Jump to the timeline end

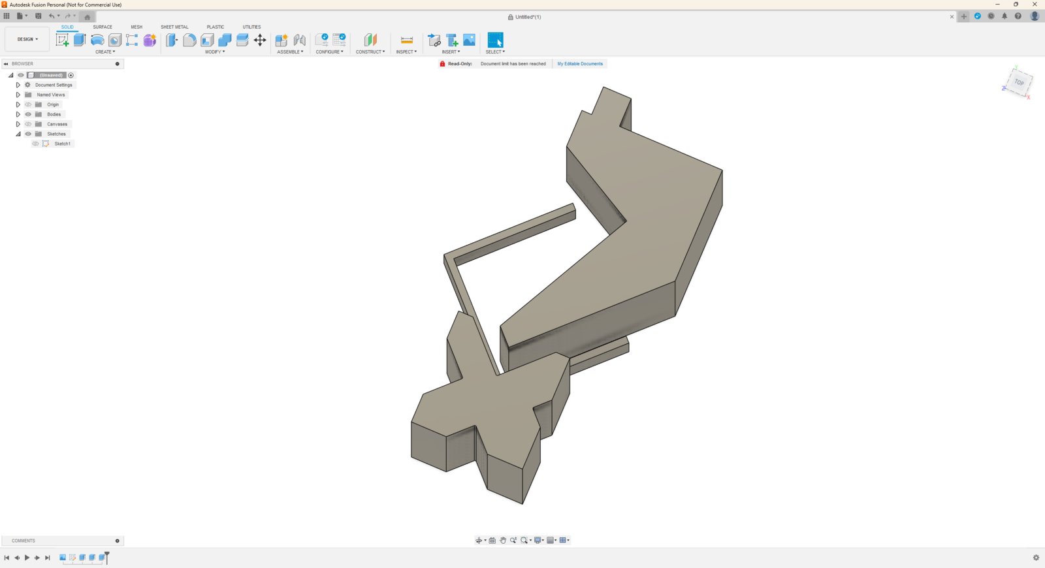pyautogui.click(x=47, y=558)
